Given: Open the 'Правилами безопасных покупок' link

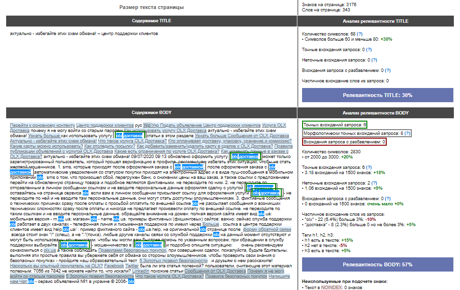Looking at the screenshot, I should pyautogui.click(x=132, y=250).
